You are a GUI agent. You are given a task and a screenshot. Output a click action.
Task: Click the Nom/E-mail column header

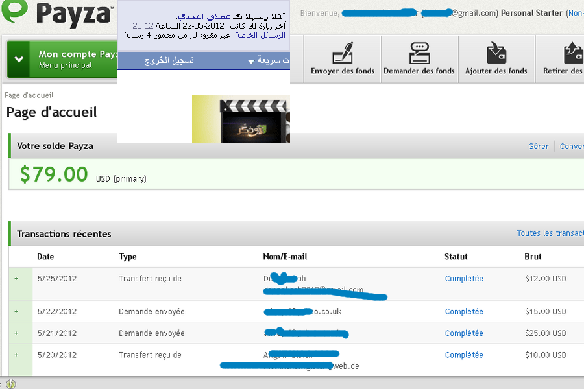[285, 257]
